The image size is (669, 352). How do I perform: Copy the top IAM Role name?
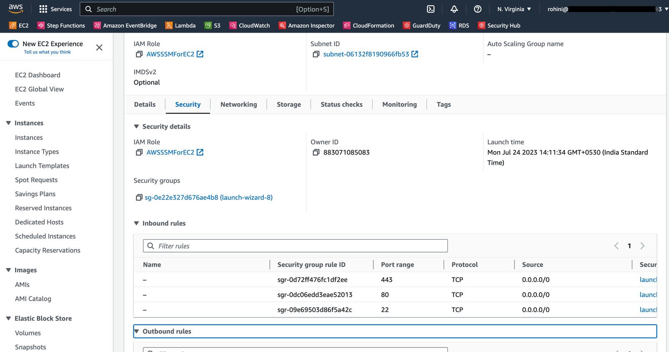point(139,54)
